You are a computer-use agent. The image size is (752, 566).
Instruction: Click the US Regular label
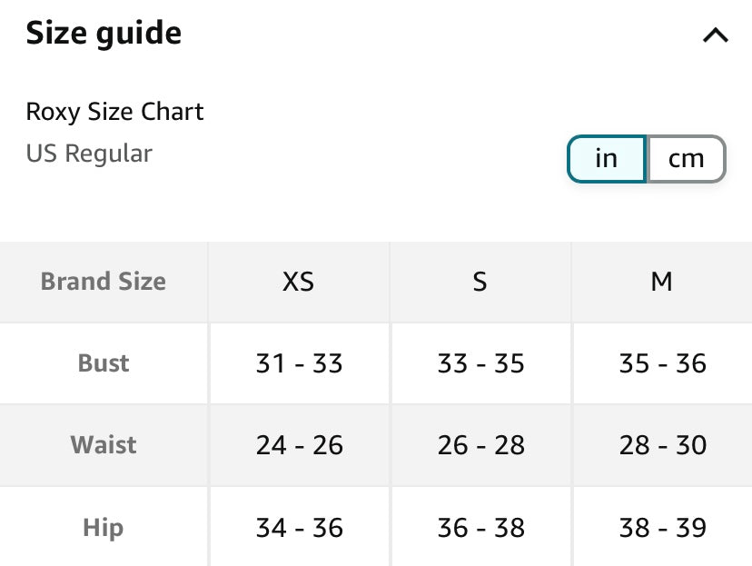(x=89, y=154)
